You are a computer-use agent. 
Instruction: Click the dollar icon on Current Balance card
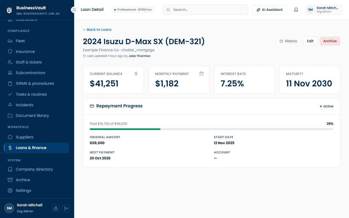pos(136,74)
